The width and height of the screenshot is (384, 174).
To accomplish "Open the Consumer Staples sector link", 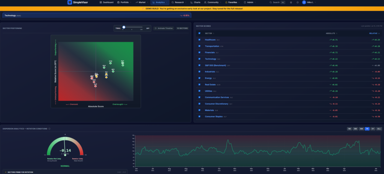I will [213, 117].
